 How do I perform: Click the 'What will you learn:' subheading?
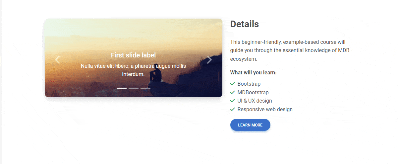(x=254, y=73)
